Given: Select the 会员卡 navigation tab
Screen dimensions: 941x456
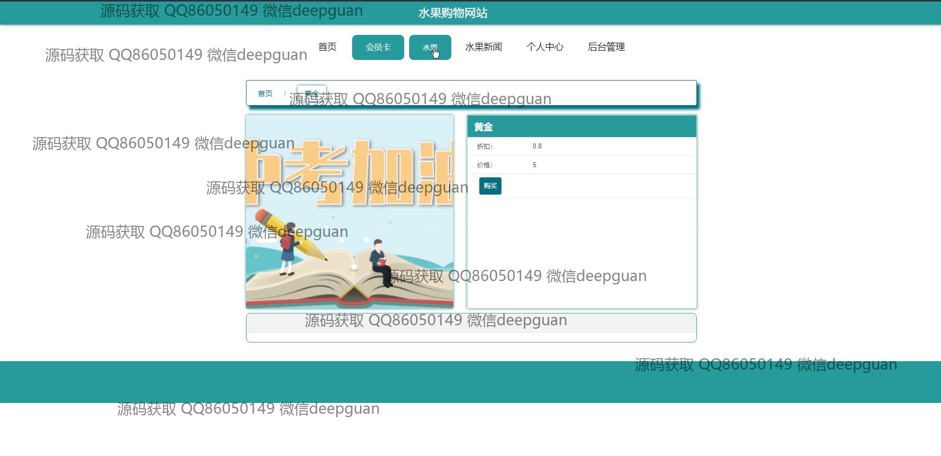Looking at the screenshot, I should 378,48.
